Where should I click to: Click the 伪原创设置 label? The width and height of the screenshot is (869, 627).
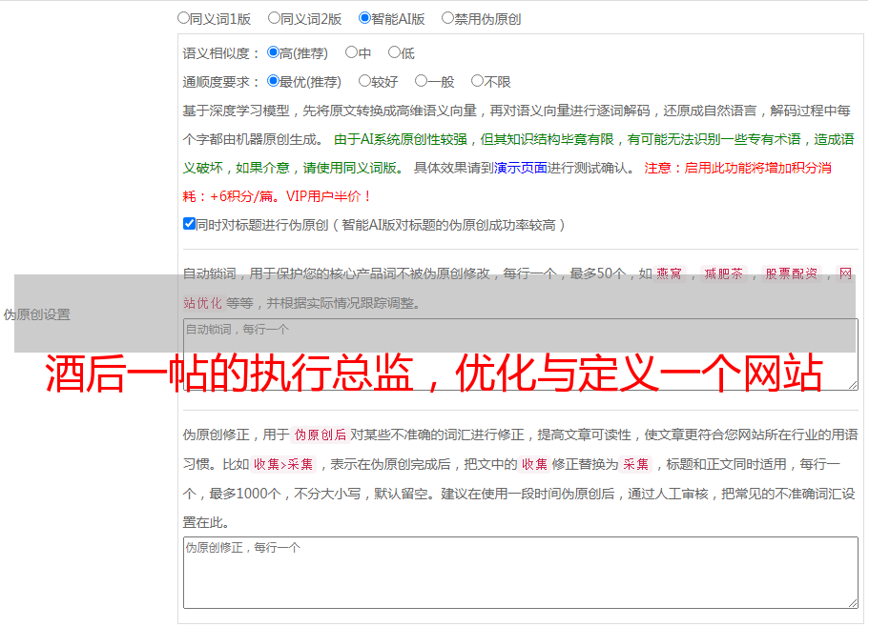tap(36, 314)
